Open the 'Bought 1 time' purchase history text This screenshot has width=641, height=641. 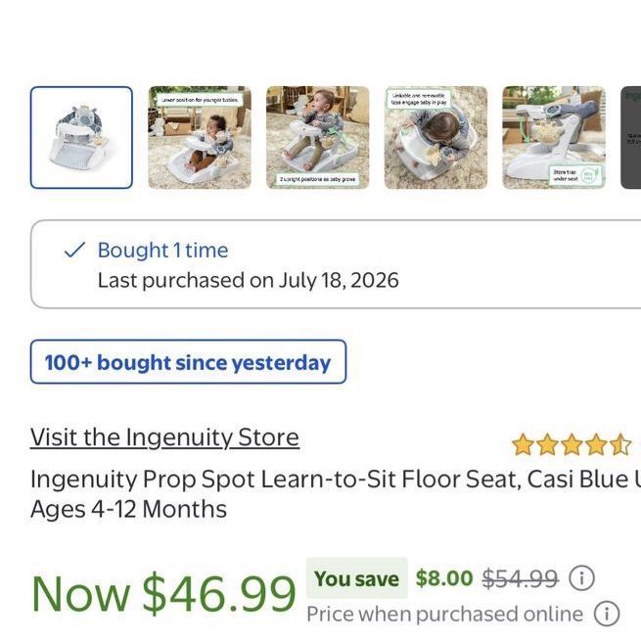click(162, 250)
